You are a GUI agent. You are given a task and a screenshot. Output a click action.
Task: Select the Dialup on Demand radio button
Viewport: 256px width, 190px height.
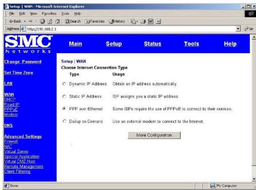64,121
